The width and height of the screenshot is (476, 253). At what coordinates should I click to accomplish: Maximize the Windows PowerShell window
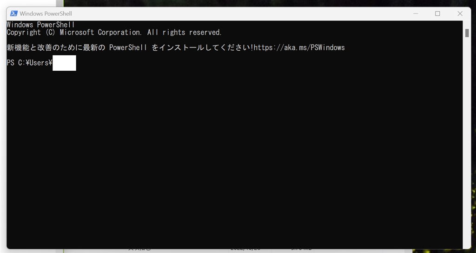(437, 13)
